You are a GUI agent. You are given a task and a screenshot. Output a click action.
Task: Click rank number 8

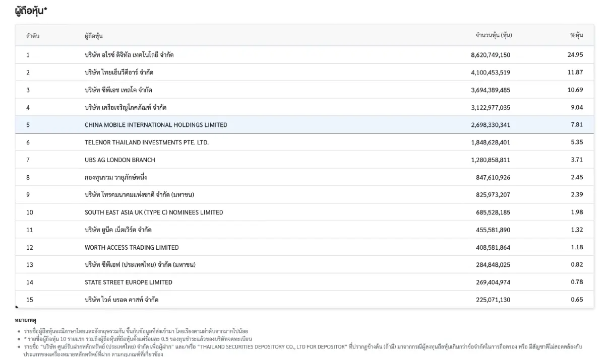pos(28,177)
